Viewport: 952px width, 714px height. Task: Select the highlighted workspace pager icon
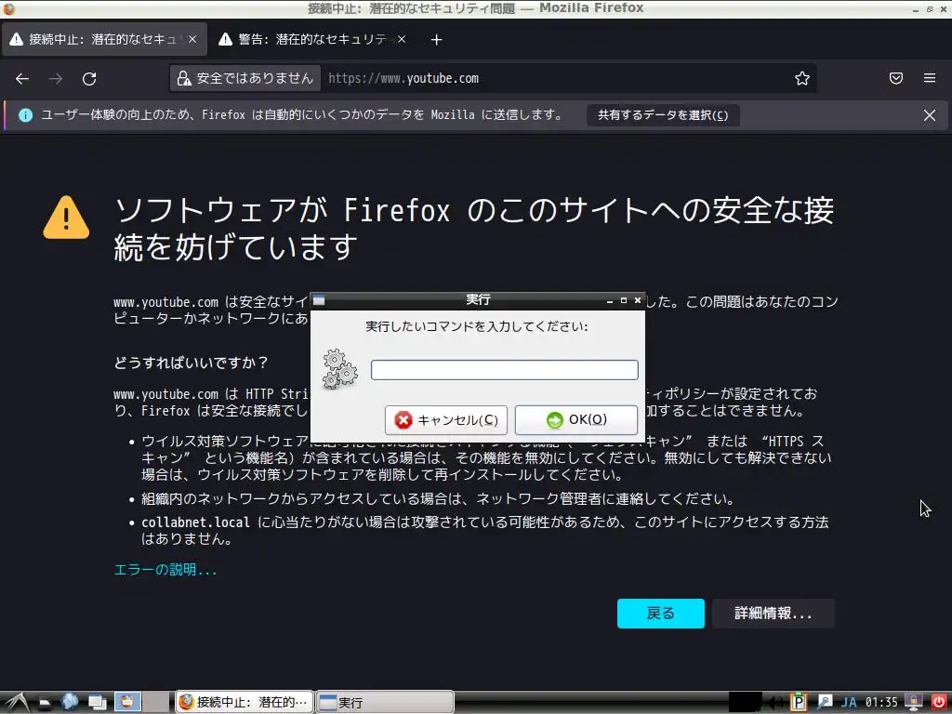pos(127,702)
